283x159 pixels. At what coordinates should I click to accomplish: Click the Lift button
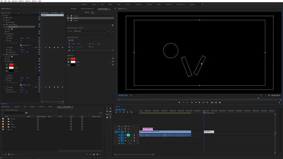tap(212, 102)
